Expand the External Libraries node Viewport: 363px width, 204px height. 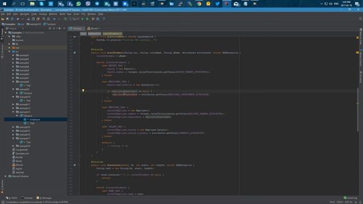pos(6,176)
